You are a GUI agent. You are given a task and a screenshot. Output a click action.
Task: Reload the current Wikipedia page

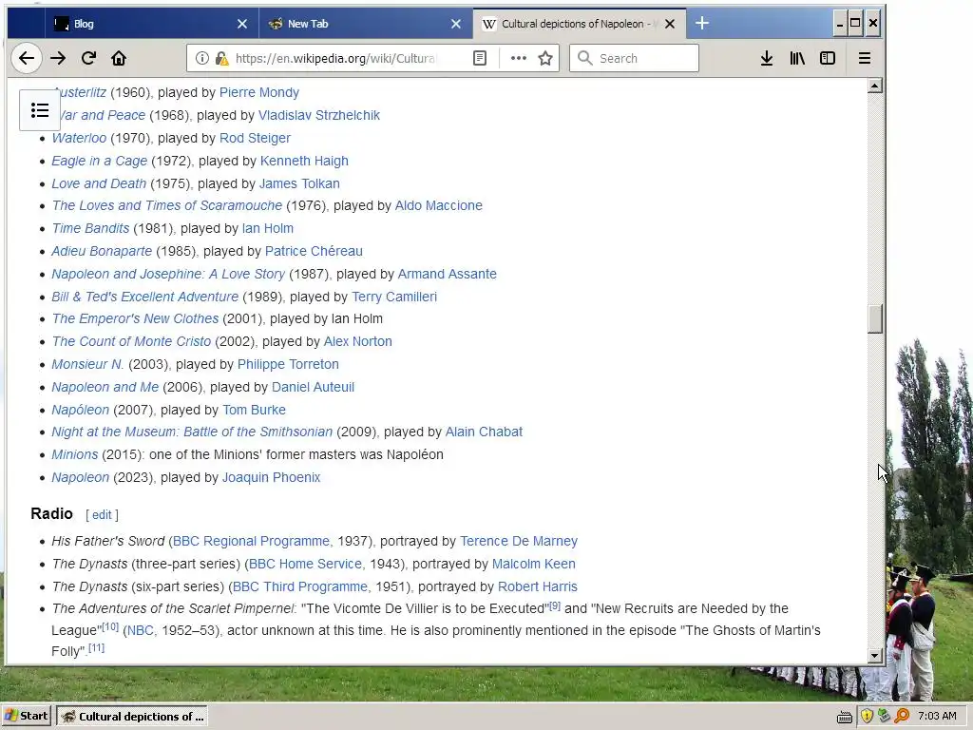(x=88, y=58)
